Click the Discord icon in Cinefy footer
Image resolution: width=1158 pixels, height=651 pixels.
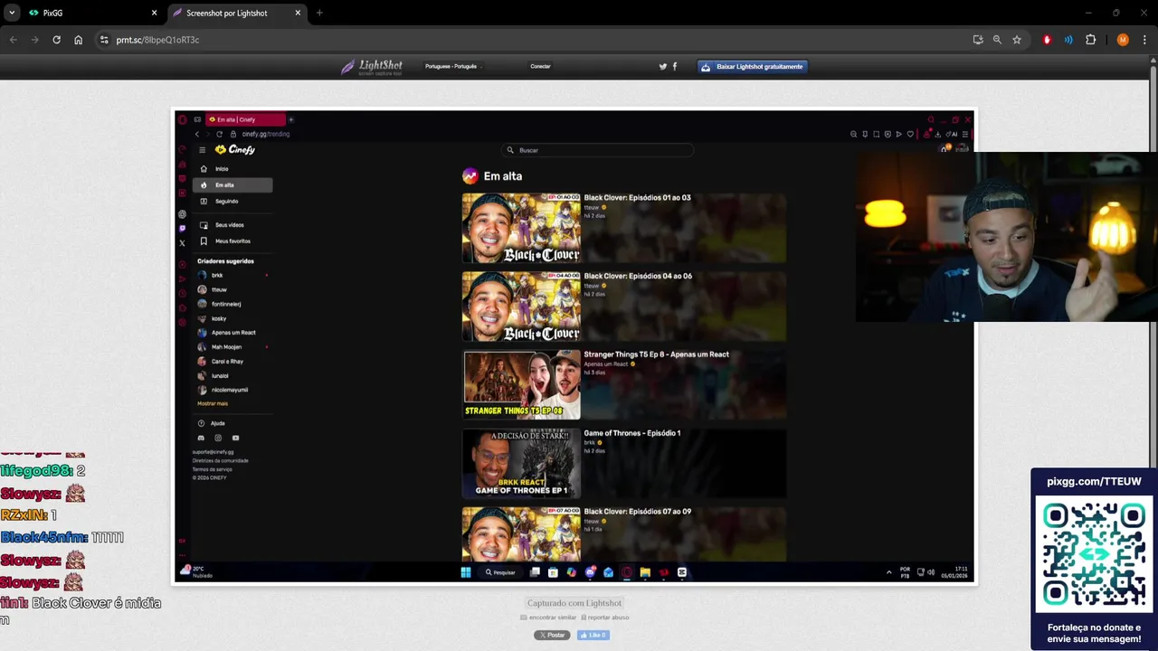(x=201, y=439)
